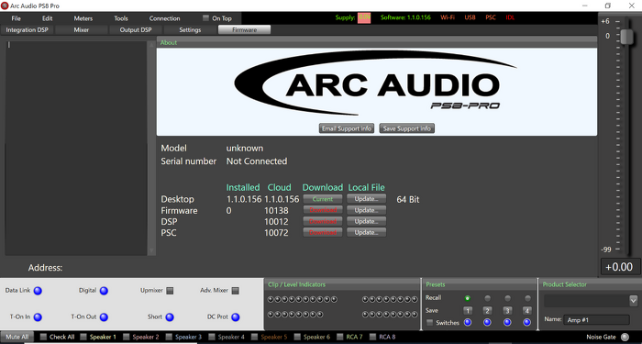Click Update... for the Desktop row

point(367,199)
